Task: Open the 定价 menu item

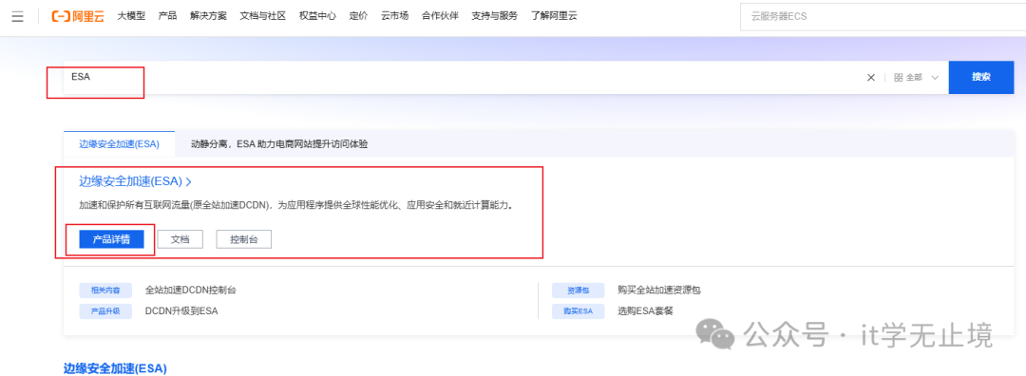Action: 358,16
